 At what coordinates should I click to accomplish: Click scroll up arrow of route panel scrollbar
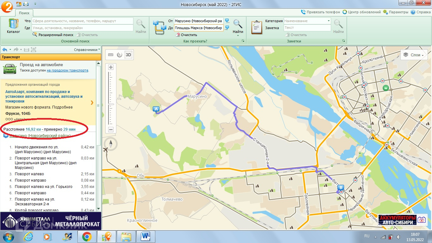click(98, 63)
